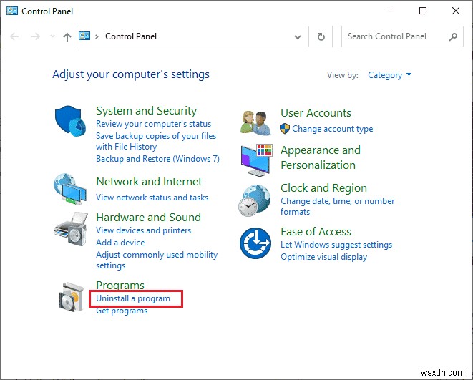Click the Uninstall a program link
The image size is (473, 380).
click(x=133, y=298)
